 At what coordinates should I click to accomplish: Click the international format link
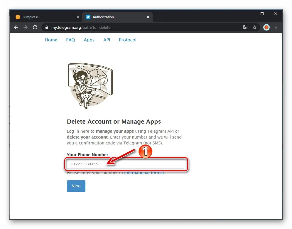coord(144,173)
